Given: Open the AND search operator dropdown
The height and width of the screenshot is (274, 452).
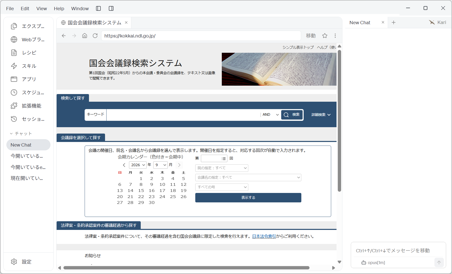Looking at the screenshot, I should click(x=270, y=115).
